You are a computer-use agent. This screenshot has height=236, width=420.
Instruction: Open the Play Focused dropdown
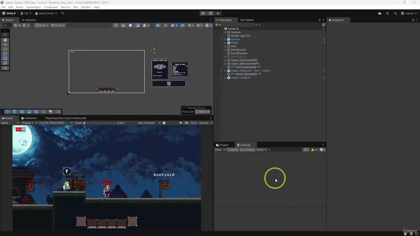tap(149, 123)
